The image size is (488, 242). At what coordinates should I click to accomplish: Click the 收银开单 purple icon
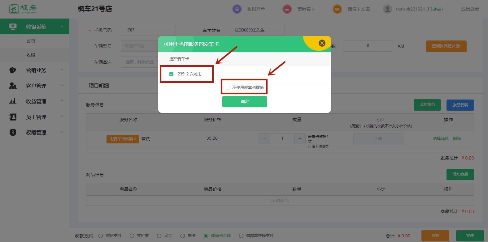(x=237, y=9)
